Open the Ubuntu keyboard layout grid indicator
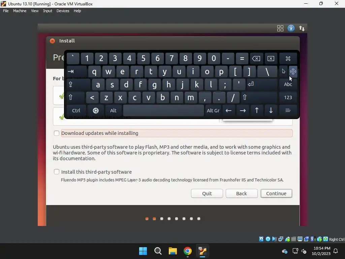Viewport: 345px width, 259px height. coord(280,28)
